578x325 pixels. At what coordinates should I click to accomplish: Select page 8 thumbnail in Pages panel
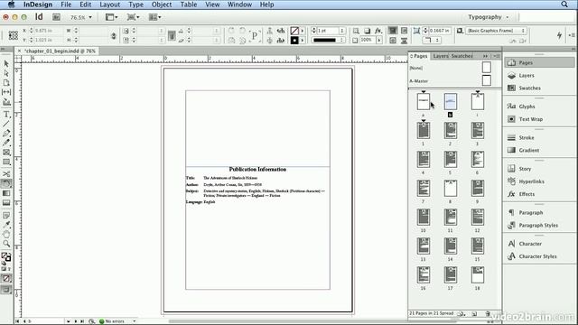451,189
